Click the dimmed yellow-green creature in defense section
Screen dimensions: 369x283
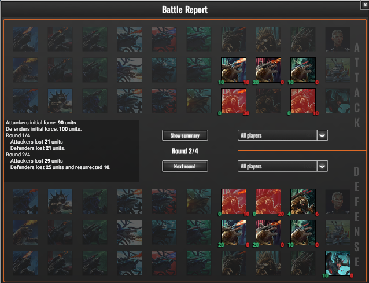tap(199, 201)
